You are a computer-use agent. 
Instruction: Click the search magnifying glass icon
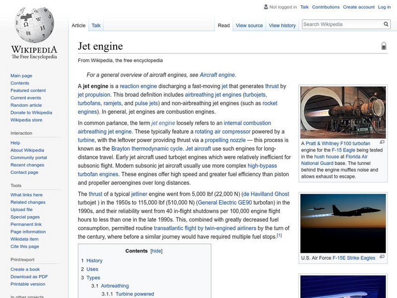[386, 24]
